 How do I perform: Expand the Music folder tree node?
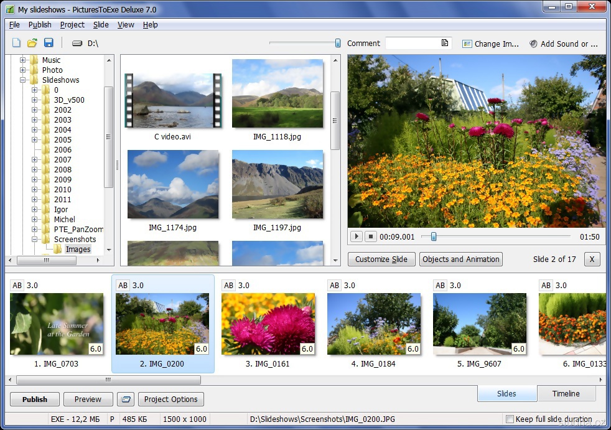pyautogui.click(x=23, y=60)
